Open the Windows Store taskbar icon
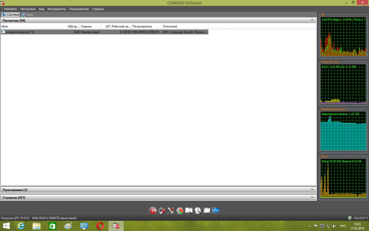Image resolution: width=369 pixels, height=231 pixels. point(53,226)
